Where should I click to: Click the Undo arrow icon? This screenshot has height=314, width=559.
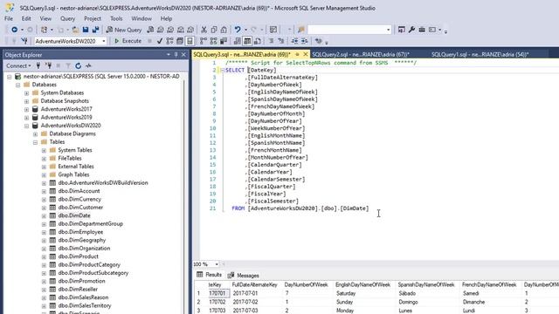238,30
